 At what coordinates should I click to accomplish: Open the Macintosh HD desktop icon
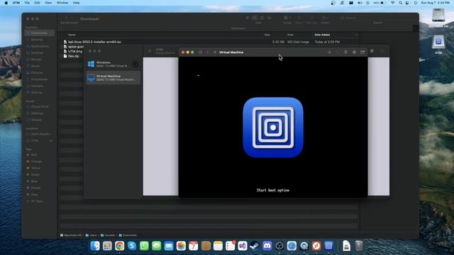(x=438, y=16)
